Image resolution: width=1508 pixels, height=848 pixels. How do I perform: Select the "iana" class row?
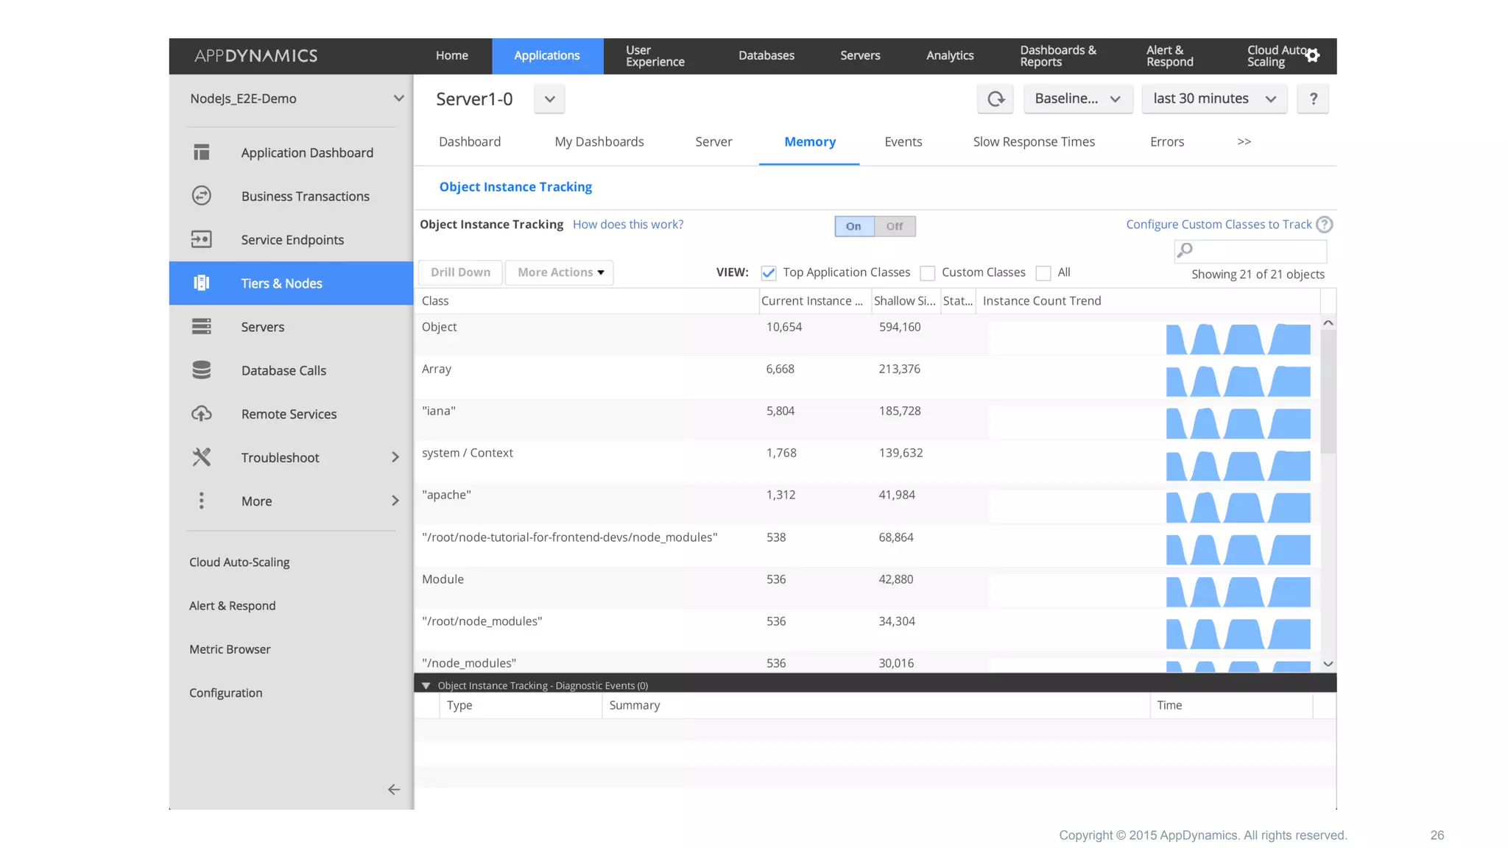[x=867, y=420]
